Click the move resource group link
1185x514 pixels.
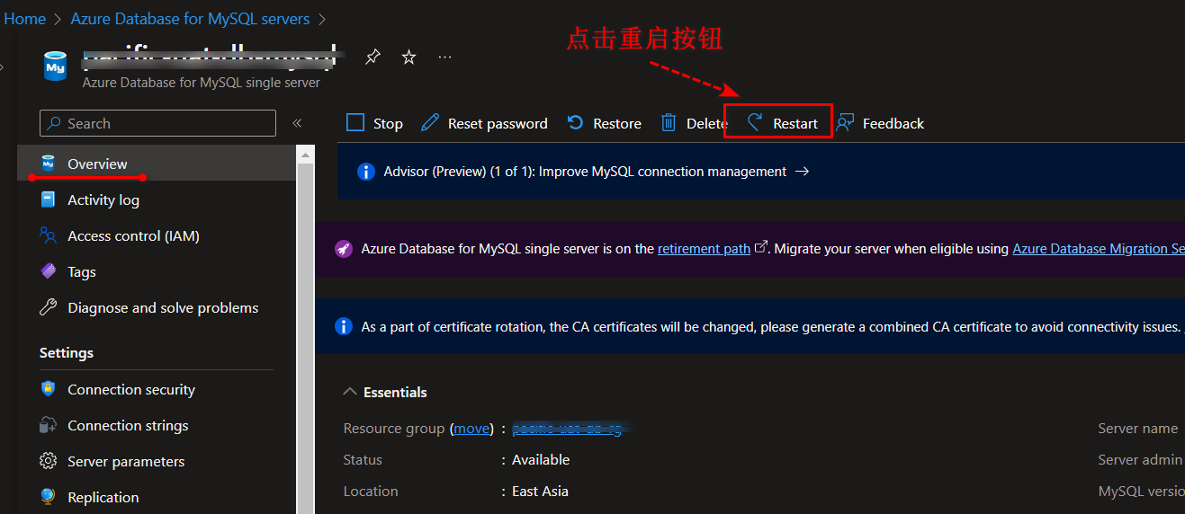pyautogui.click(x=471, y=429)
